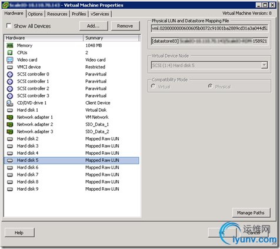The width and height of the screenshot is (280, 249).
Task: Click the Hard disk 1 icon
Action: click(10, 110)
